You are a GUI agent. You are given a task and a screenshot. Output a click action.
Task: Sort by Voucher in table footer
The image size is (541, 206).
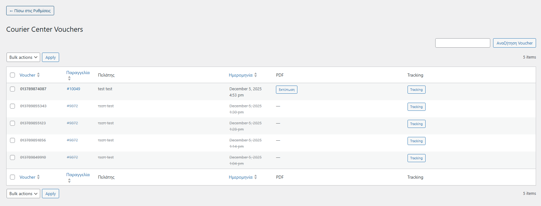[x=28, y=177]
